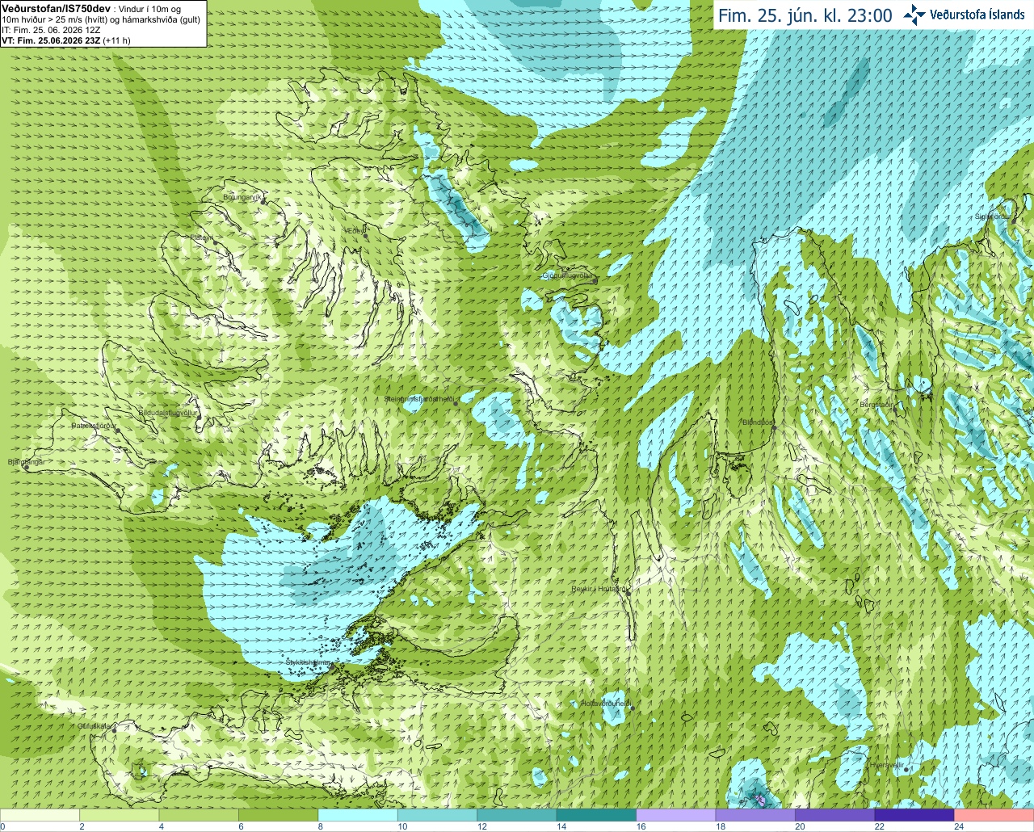Select the Patreksfjörður station marker
Screen dimensions: 1034x832
(118, 430)
